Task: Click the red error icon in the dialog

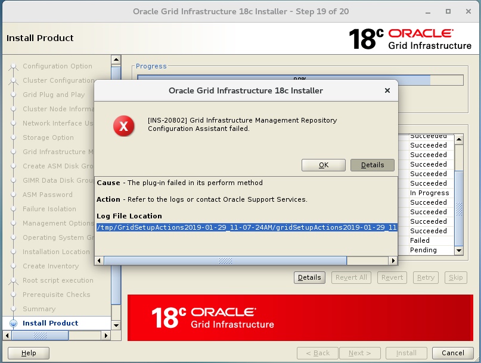Action: tap(124, 125)
